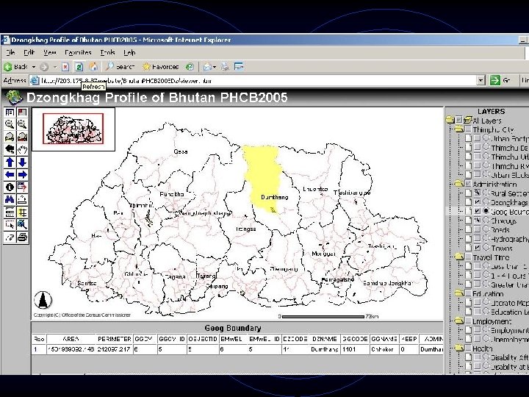Zoom to full extent

(x=10, y=137)
